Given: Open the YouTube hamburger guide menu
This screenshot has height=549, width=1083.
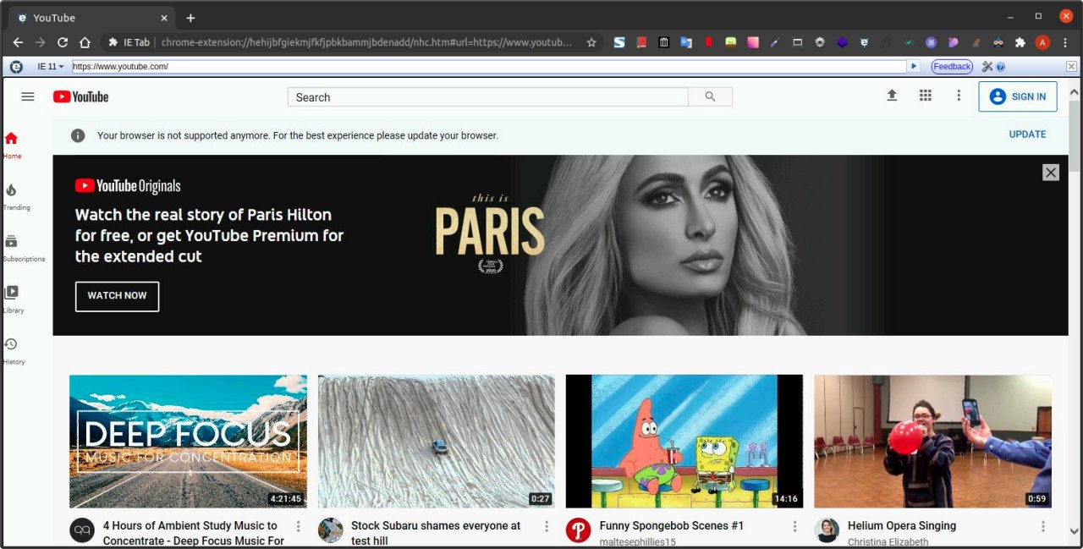Looking at the screenshot, I should (28, 96).
